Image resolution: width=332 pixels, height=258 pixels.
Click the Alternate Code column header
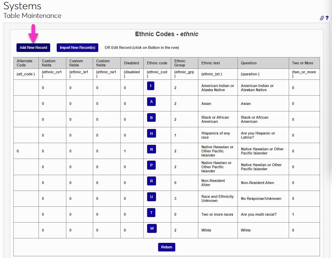[24, 63]
